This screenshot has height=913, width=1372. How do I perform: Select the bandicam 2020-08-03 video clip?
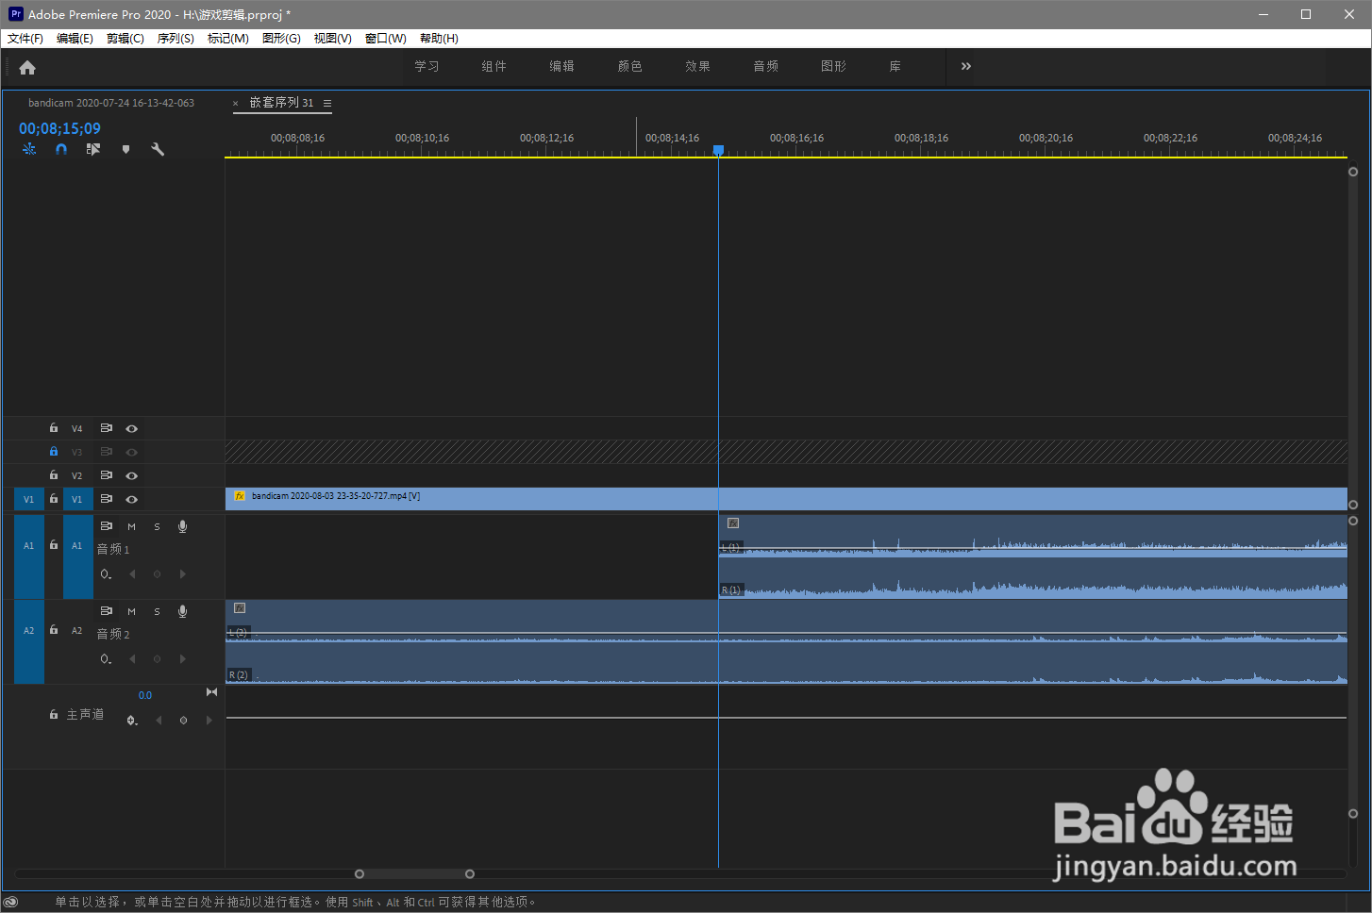pos(786,499)
